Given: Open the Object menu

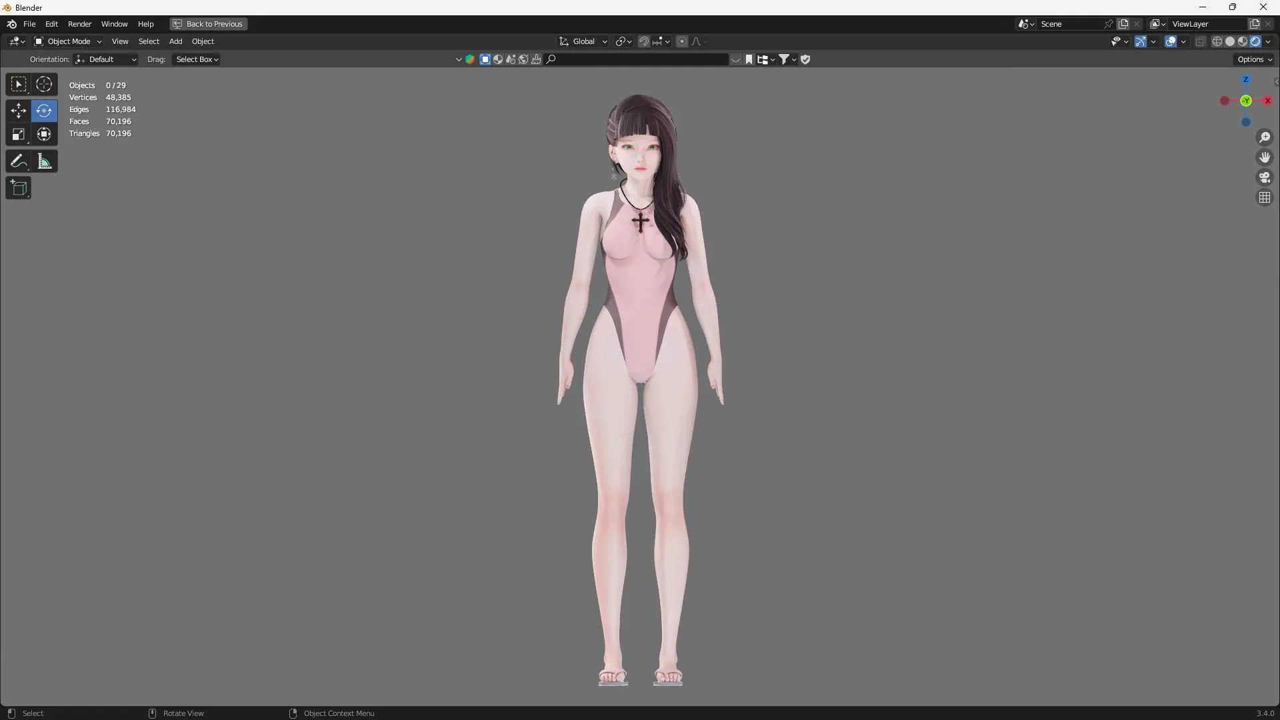Looking at the screenshot, I should 203,41.
